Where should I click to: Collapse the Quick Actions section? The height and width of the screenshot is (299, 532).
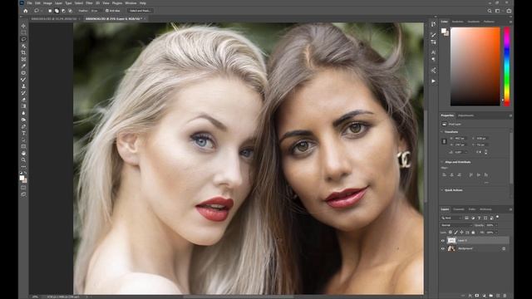click(x=442, y=190)
